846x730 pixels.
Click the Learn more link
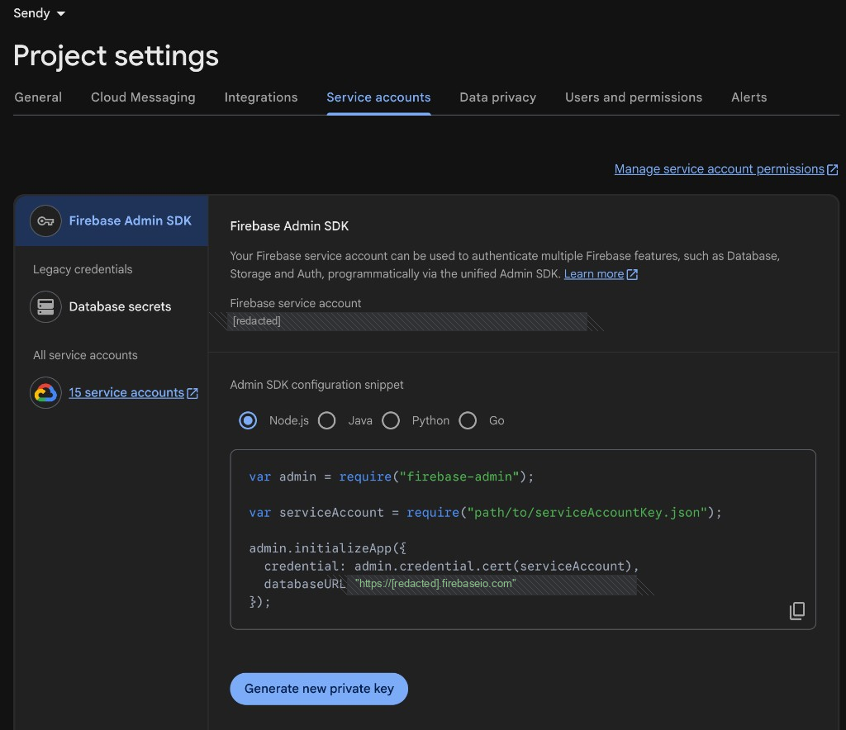593,274
